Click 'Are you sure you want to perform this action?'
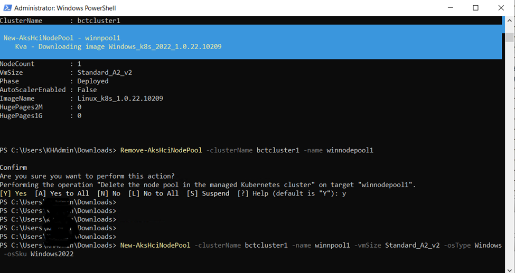The image size is (515, 273). (87, 177)
